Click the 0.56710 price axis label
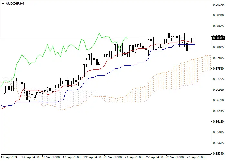 coord(219,100)
